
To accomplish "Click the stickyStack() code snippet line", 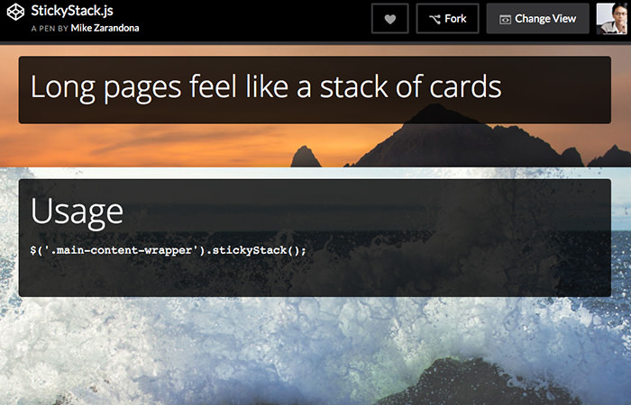I will coord(169,250).
